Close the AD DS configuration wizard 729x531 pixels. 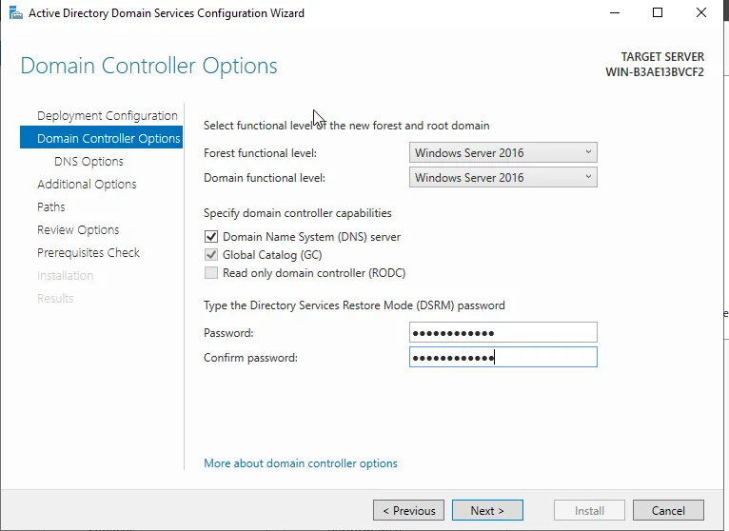tap(701, 13)
